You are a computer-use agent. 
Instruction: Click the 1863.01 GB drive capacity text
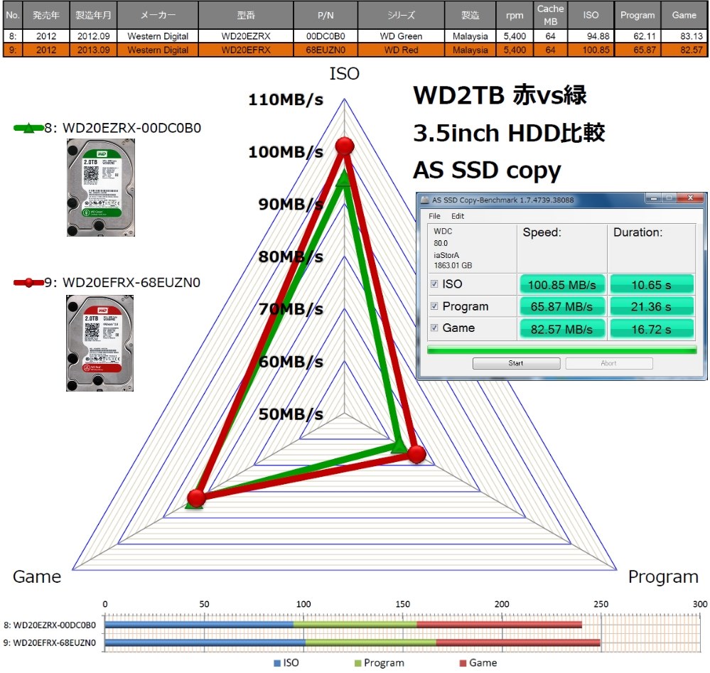(453, 265)
